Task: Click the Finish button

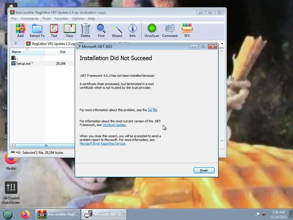Action: point(204,170)
